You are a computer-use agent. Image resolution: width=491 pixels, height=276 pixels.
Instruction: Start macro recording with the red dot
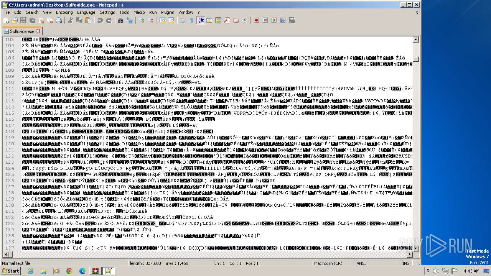click(x=256, y=20)
